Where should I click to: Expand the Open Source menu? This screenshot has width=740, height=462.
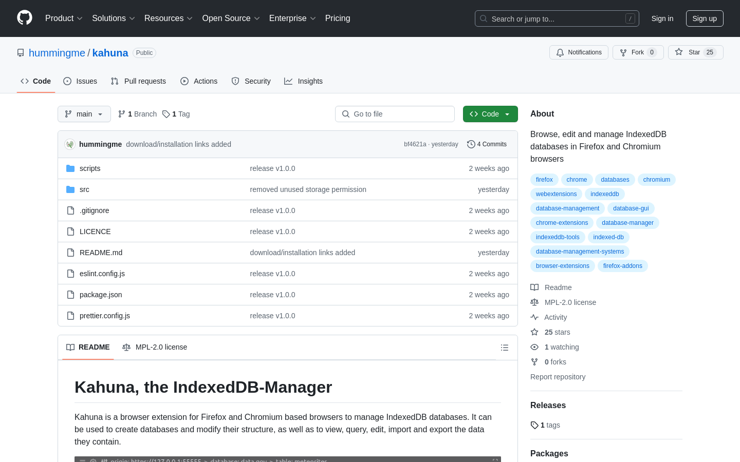tap(231, 18)
